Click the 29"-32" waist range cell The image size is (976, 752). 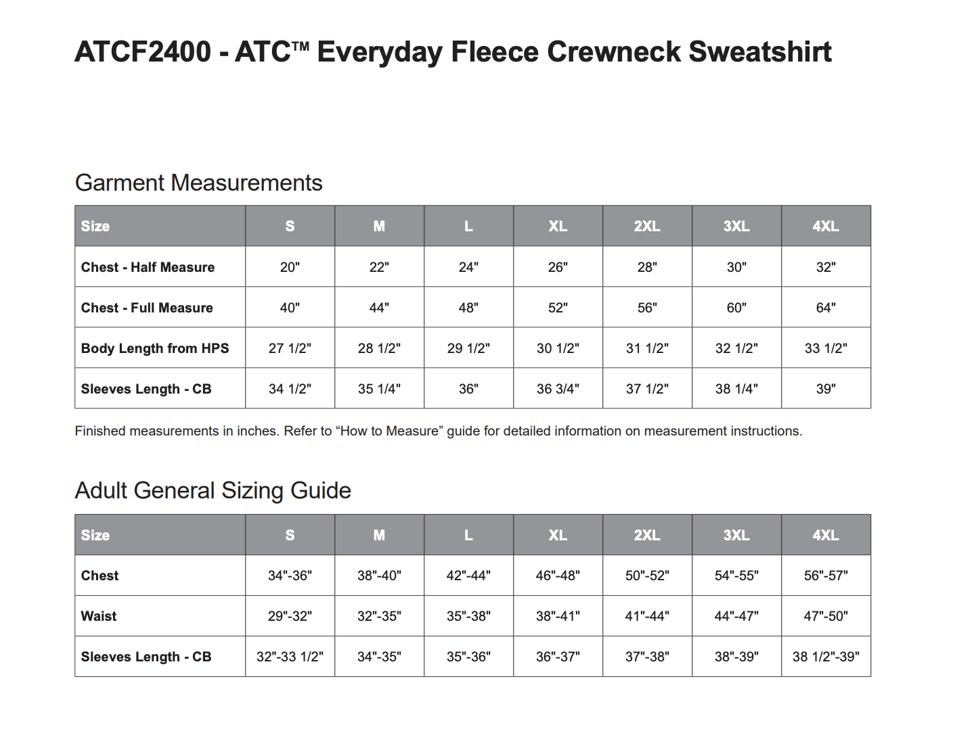[x=290, y=616]
